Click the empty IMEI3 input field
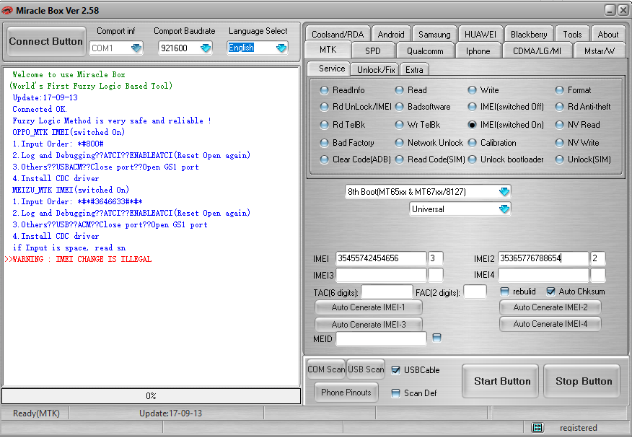 [x=381, y=275]
